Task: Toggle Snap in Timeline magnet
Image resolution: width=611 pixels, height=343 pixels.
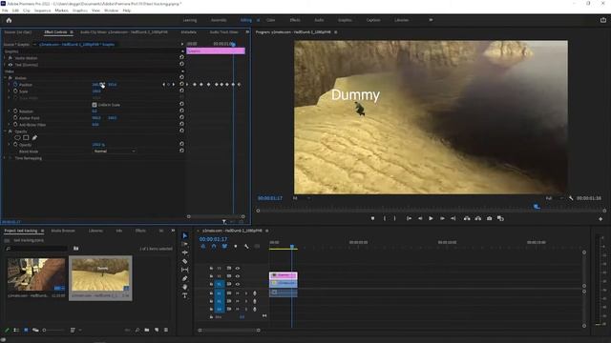Action: [x=214, y=247]
